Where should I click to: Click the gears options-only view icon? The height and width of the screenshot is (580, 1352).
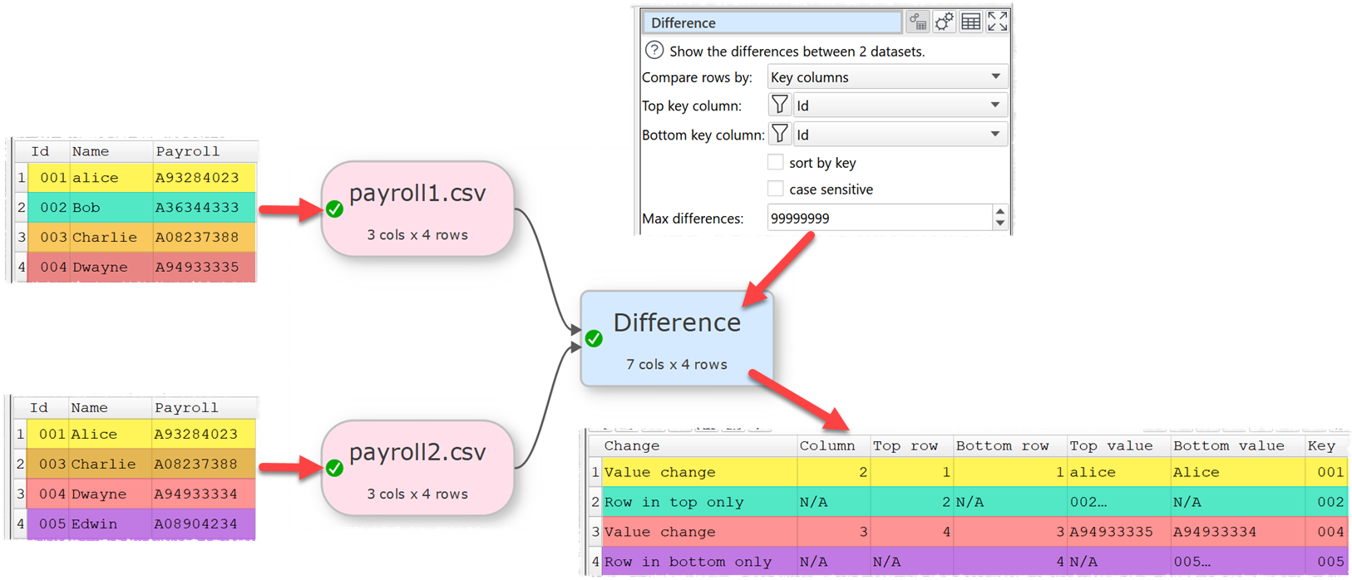[x=944, y=22]
